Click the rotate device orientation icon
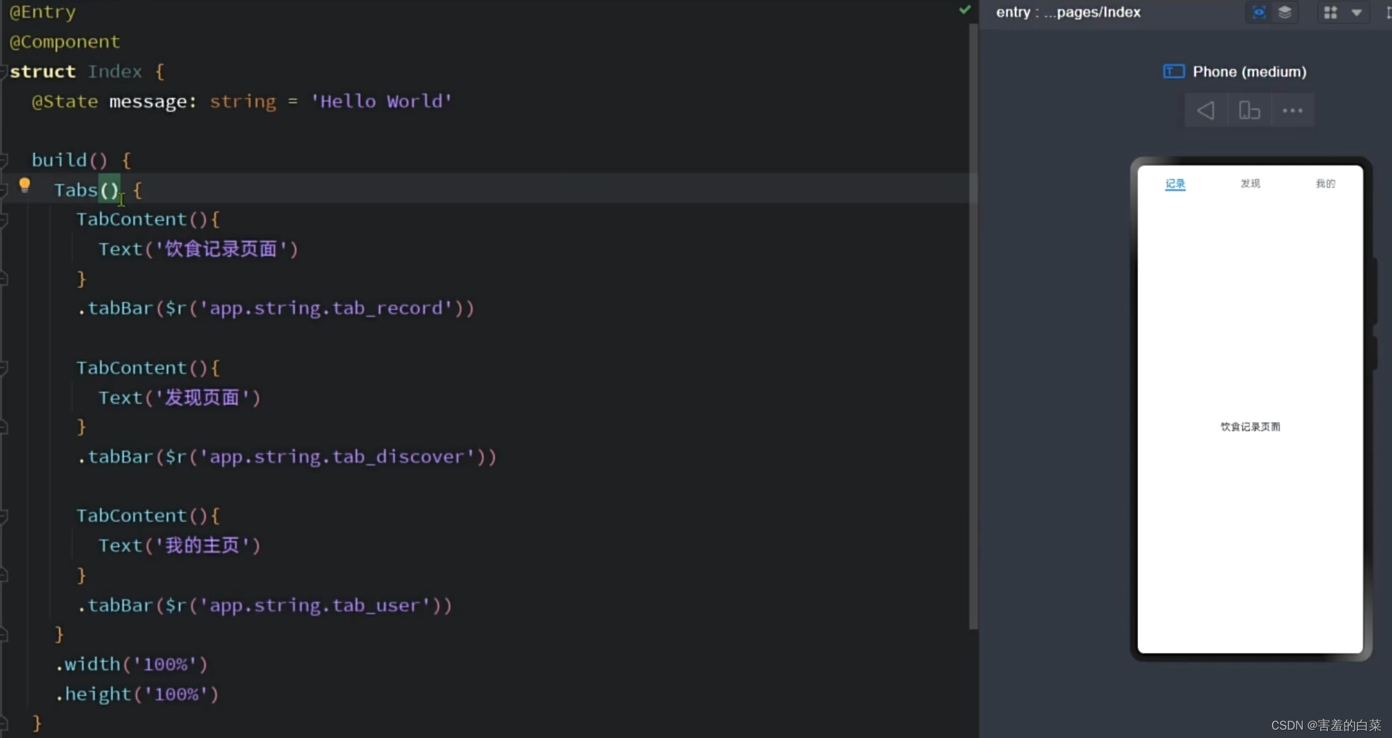The width and height of the screenshot is (1392, 738). [1249, 111]
